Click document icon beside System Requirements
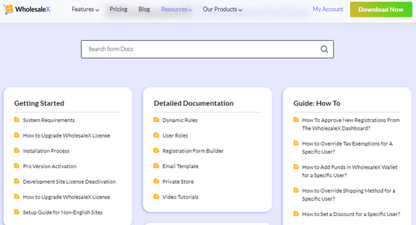Screen dimensions: 416x225 point(17,120)
